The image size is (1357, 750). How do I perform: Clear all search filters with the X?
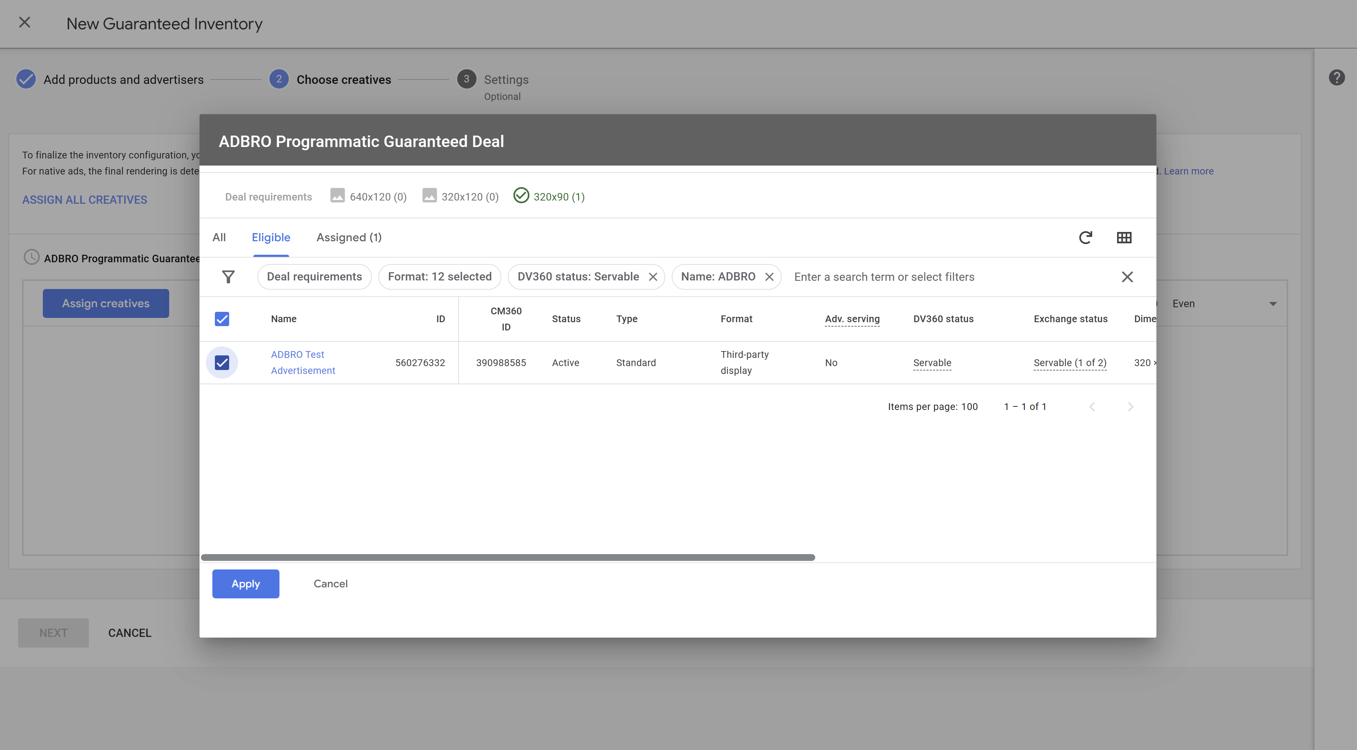[x=1127, y=277]
